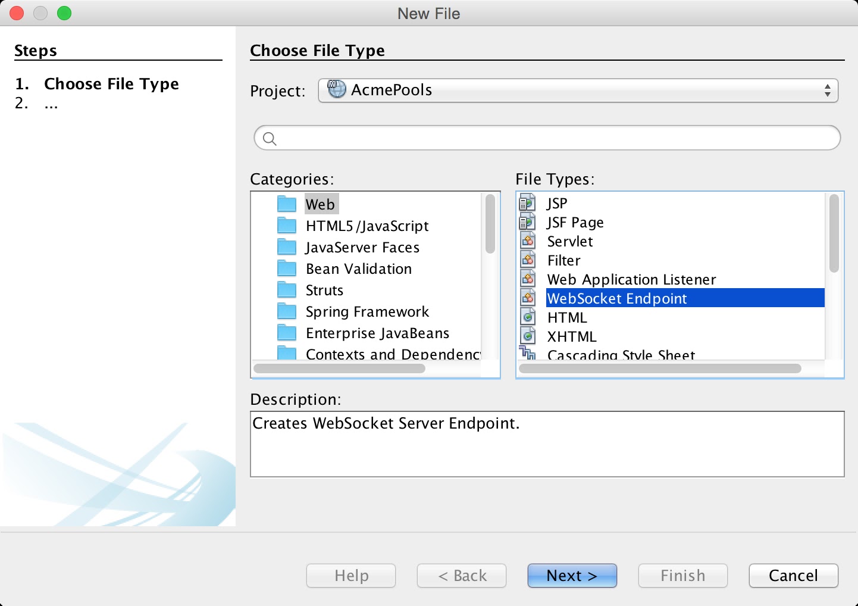Click the Enterprise JavaBeans folder icon
Viewport: 858px width, 606px height.
pos(287,333)
